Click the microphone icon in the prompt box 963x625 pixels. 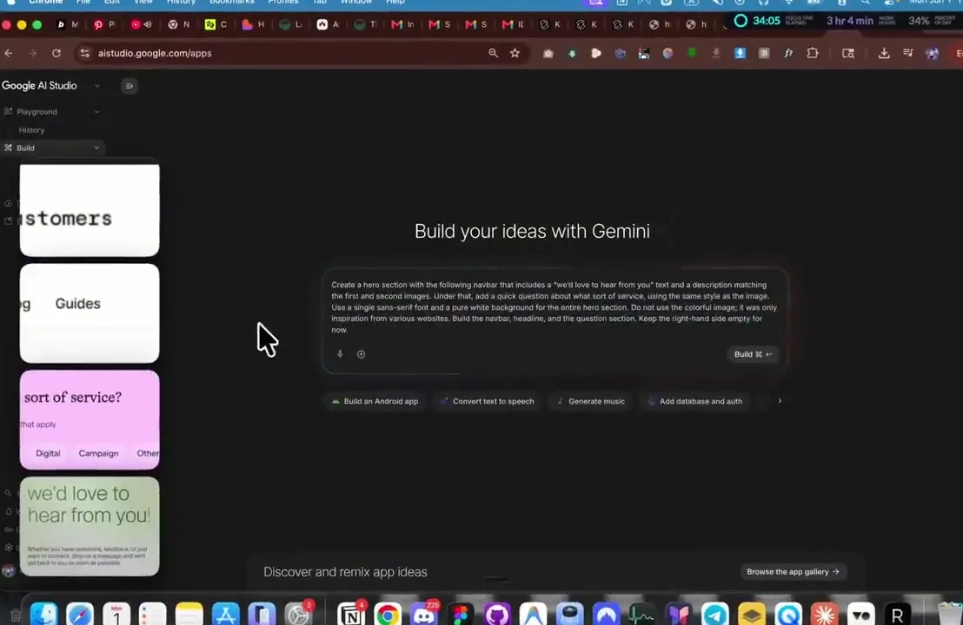click(340, 354)
